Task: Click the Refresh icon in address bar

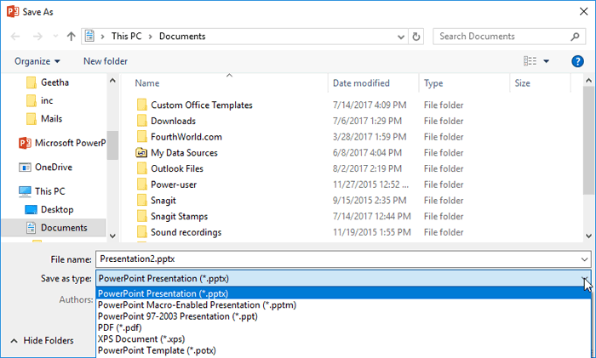Action: click(415, 37)
